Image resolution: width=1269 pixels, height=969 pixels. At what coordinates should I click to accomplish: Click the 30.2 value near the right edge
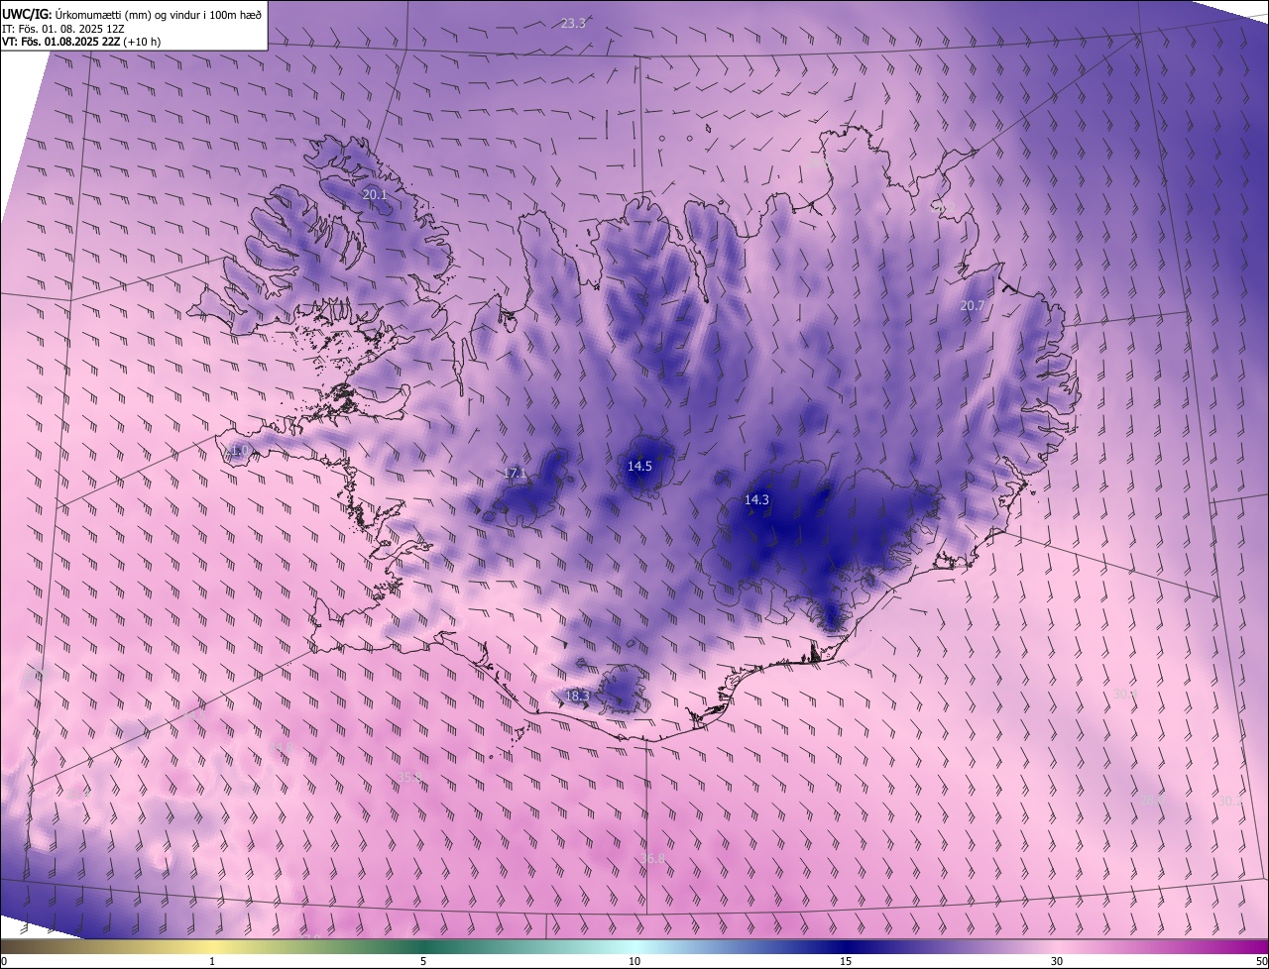[x=1229, y=801]
